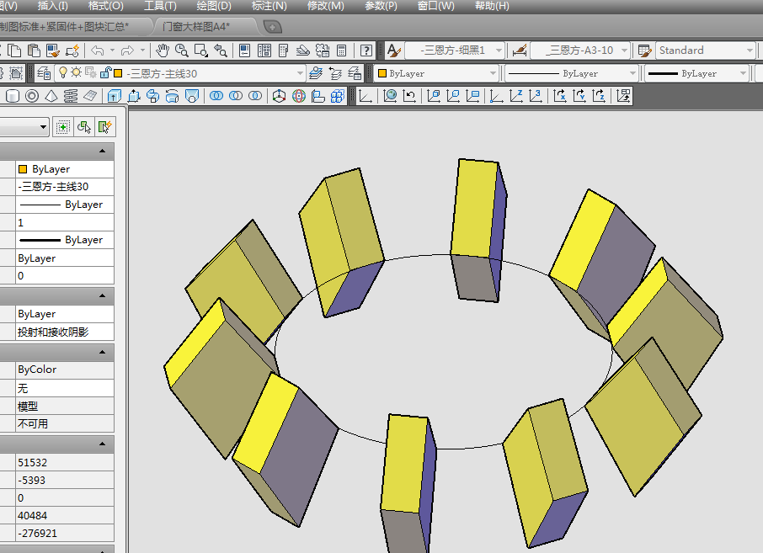This screenshot has height=553, width=763.
Task: Open the QuickCalc calculator icon
Action: (342, 51)
